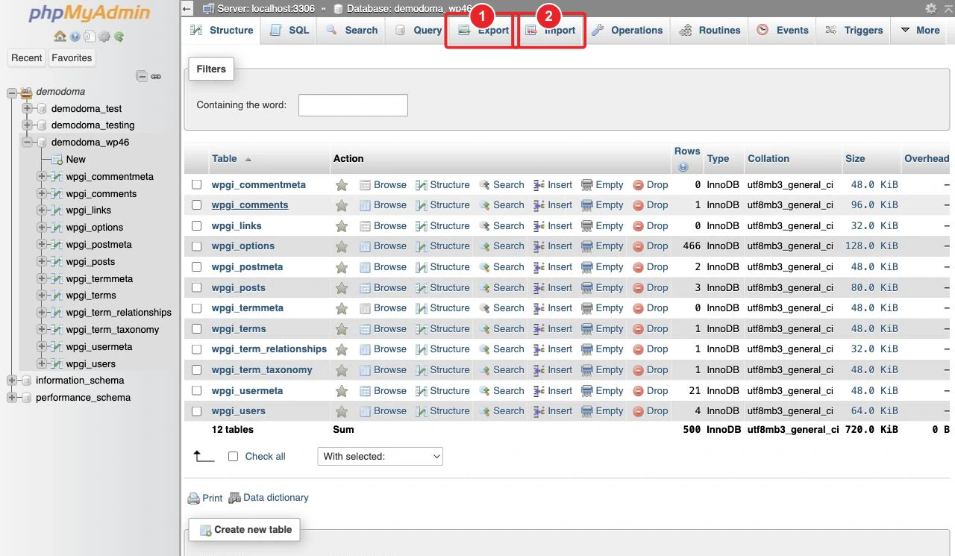
Task: Expand the information_schema node
Action: (12, 381)
